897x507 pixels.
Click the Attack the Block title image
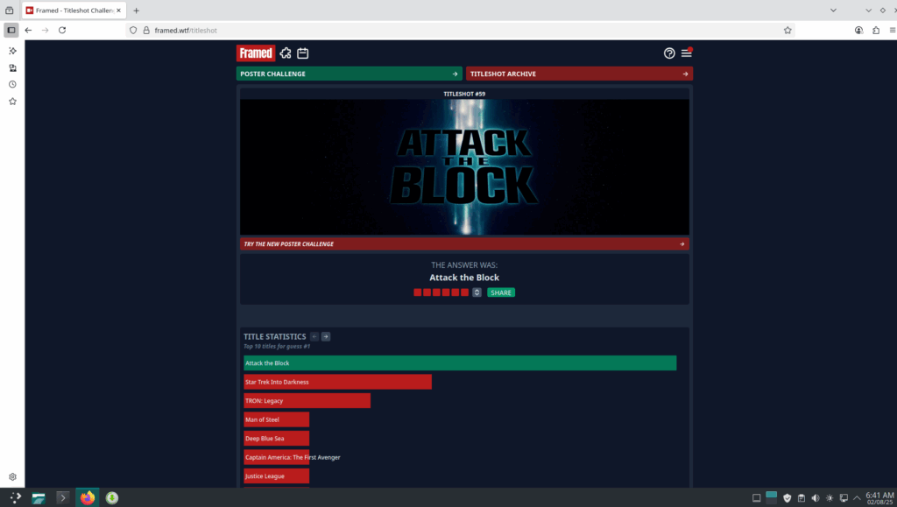click(x=464, y=166)
